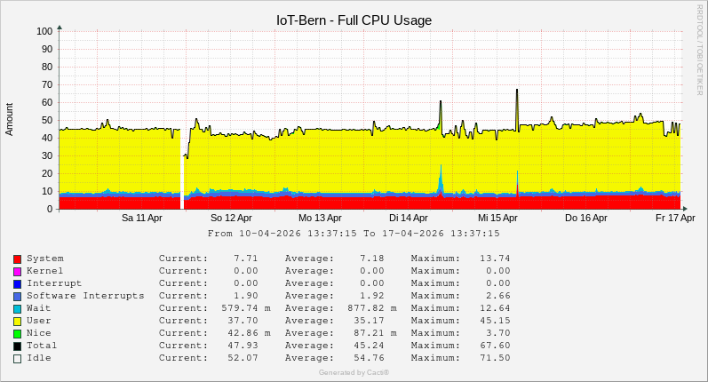The height and width of the screenshot is (382, 708).
Task: Click the RRDTOOL / TOBI OETIKER vertical watermark
Action: (x=699, y=49)
